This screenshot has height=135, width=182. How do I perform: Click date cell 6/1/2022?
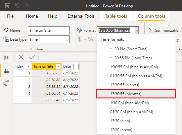coord(71,73)
